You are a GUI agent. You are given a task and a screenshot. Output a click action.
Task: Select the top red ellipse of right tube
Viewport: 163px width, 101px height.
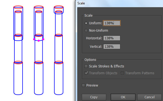[59, 7]
